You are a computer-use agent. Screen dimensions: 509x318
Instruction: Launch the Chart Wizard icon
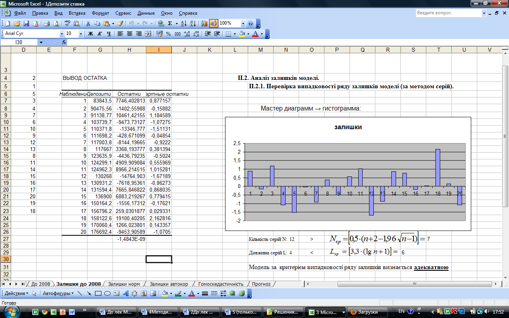[x=204, y=23]
